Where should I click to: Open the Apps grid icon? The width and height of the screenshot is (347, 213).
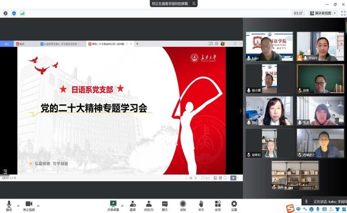coord(218,205)
